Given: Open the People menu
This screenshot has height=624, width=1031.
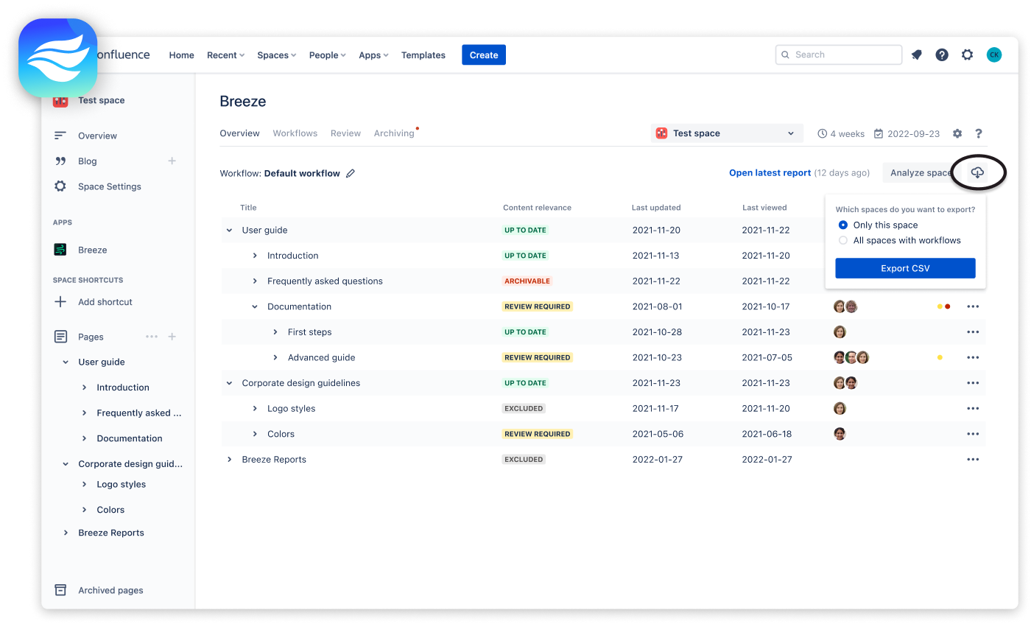Looking at the screenshot, I should pos(327,55).
